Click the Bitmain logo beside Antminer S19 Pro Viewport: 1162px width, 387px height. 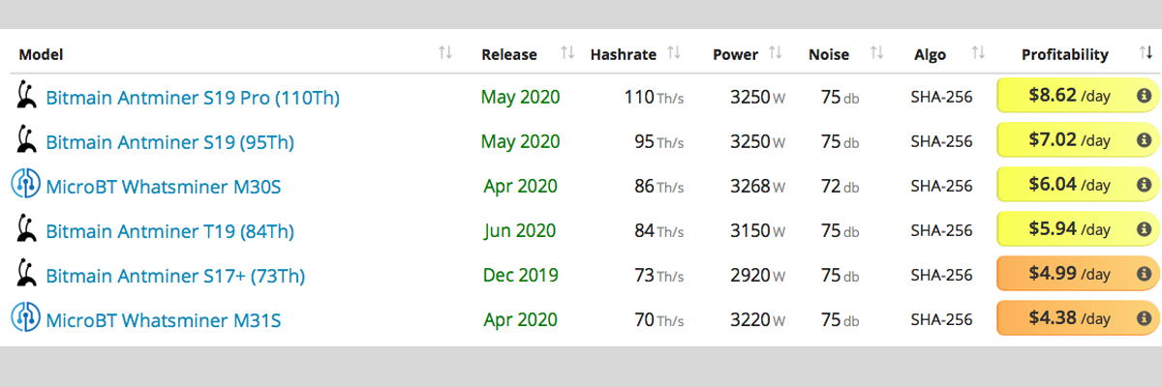click(25, 97)
